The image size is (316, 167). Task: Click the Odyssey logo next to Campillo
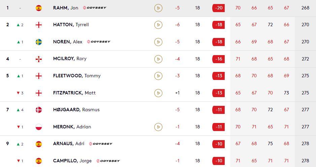[108, 161]
